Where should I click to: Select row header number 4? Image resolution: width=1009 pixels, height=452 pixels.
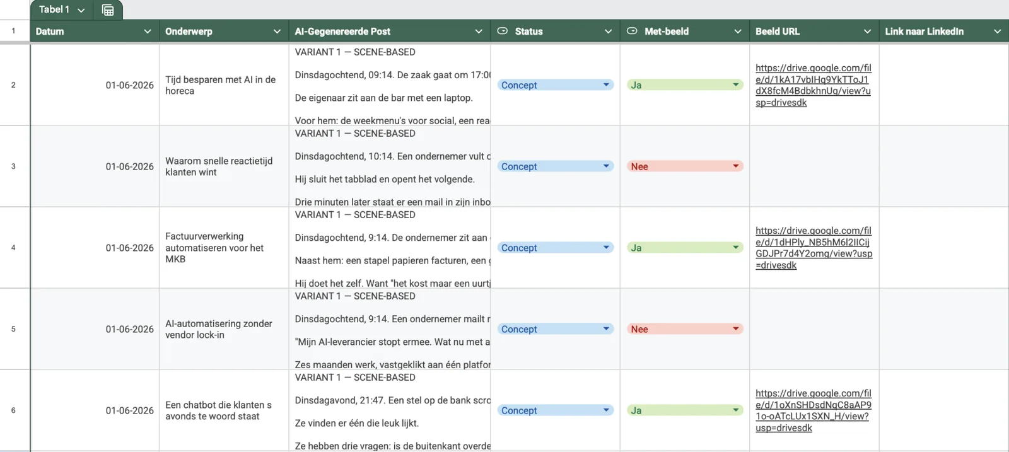pos(13,248)
